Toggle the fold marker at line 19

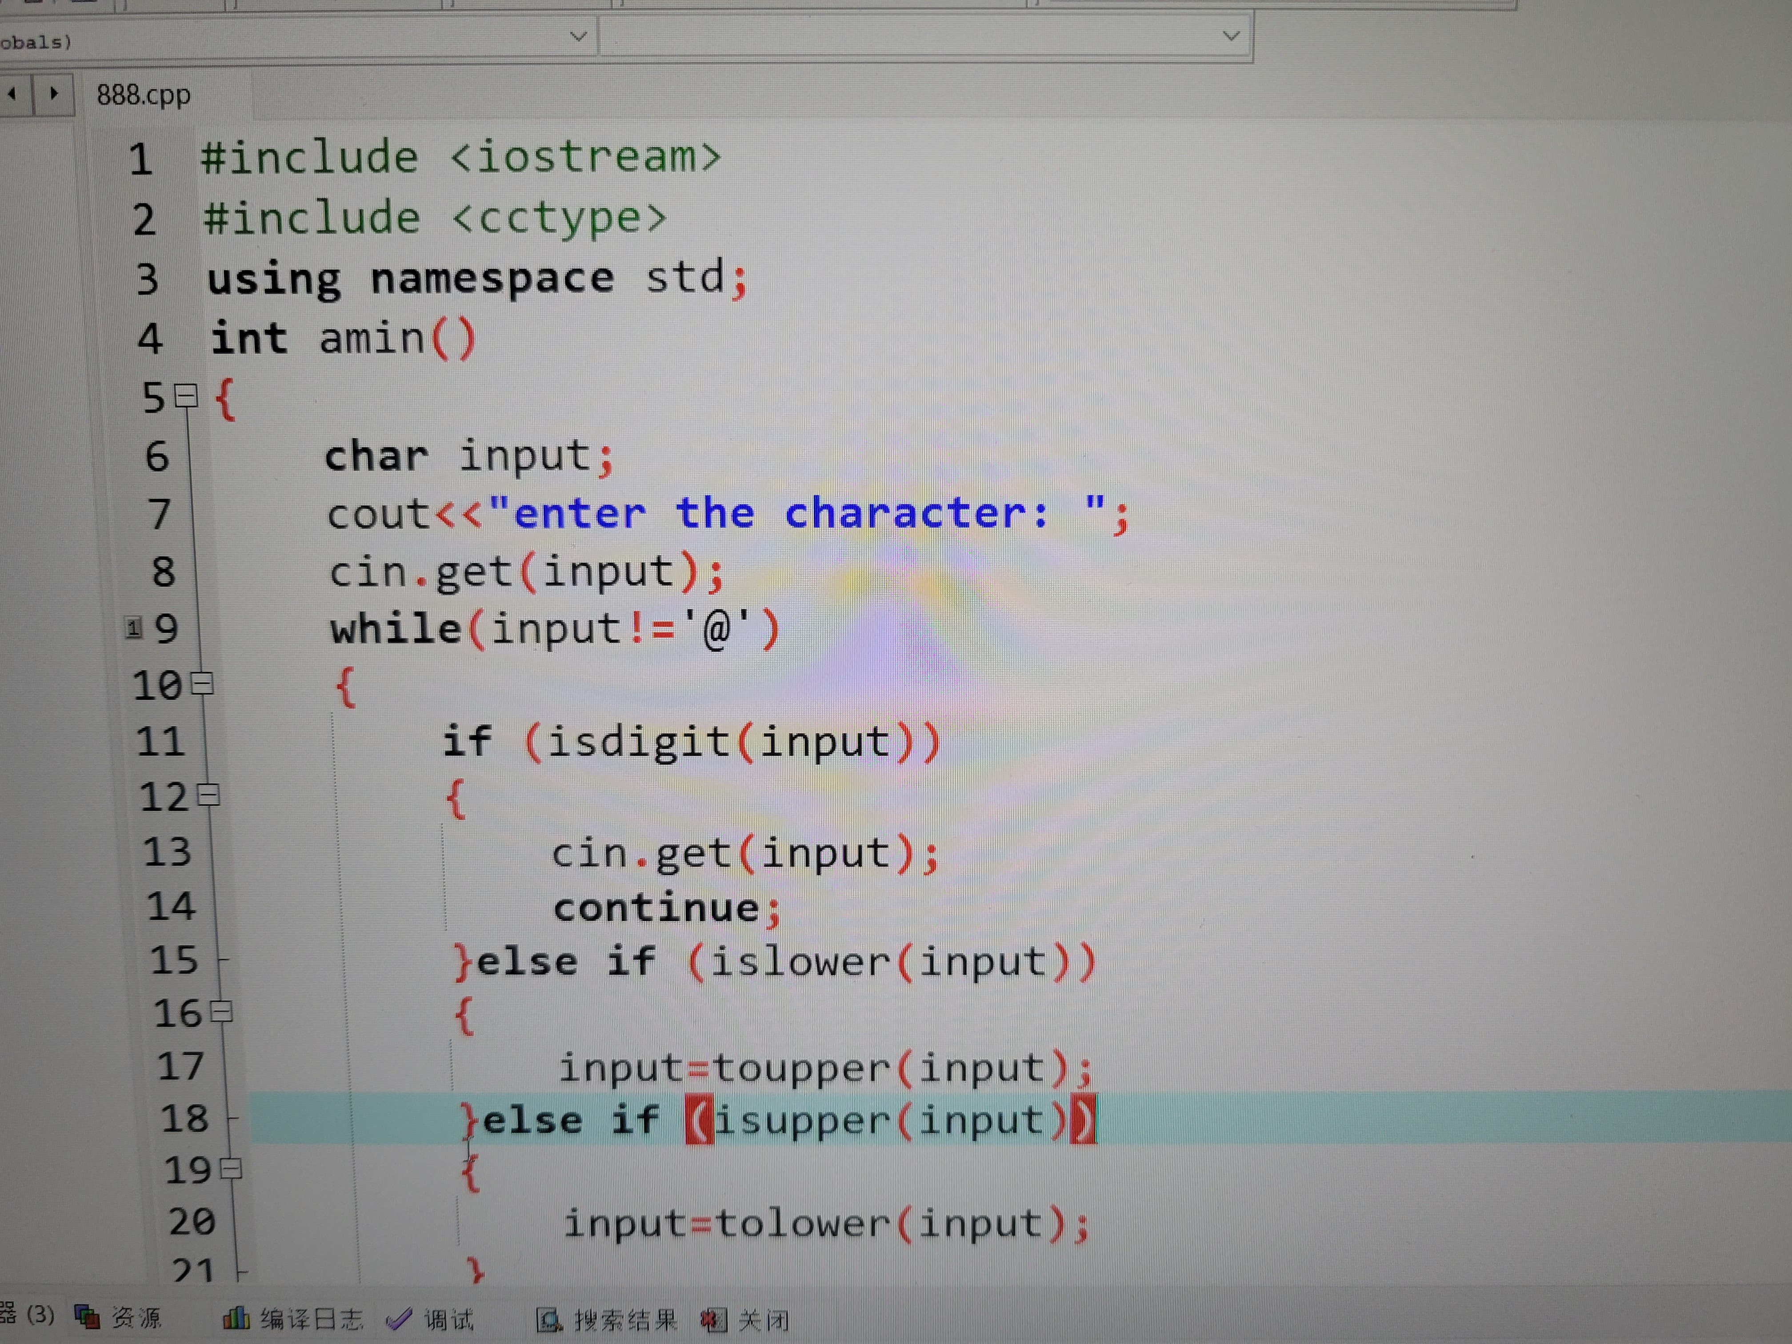coord(231,1169)
